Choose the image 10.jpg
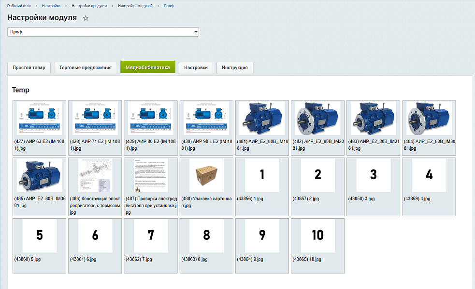Screen dimensions: 475x289 317,236
